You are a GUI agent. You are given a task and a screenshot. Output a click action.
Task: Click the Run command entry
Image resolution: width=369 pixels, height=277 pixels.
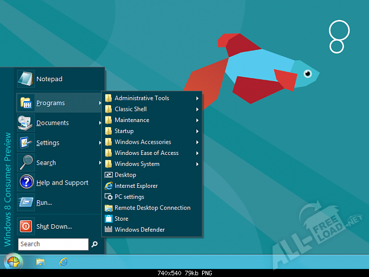point(44,203)
